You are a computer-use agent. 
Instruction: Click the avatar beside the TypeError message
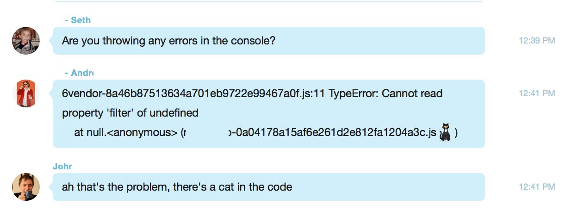tap(25, 93)
